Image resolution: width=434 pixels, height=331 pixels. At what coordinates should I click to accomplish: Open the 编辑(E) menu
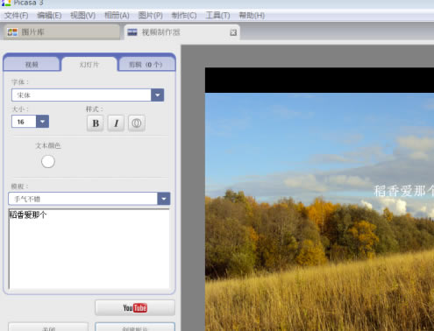49,15
